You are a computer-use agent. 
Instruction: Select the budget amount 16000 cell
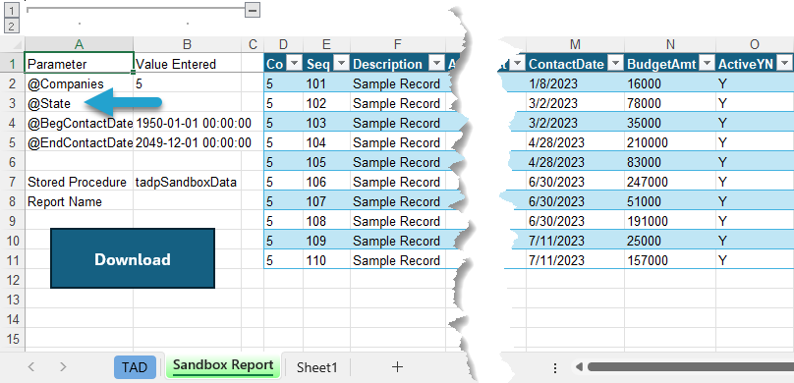tap(670, 83)
